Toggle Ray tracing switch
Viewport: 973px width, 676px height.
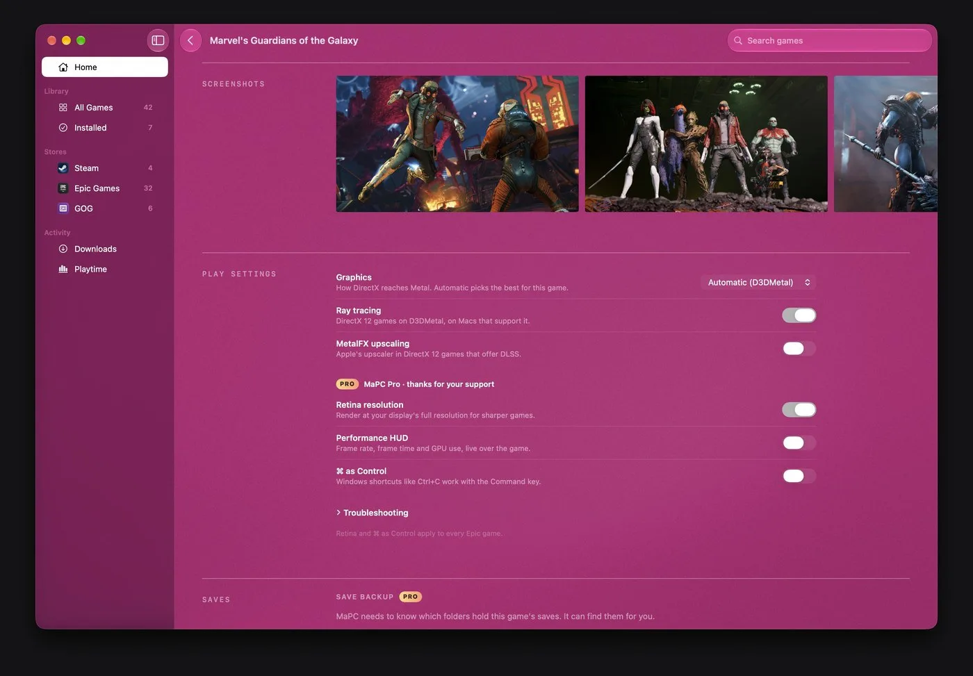point(799,315)
